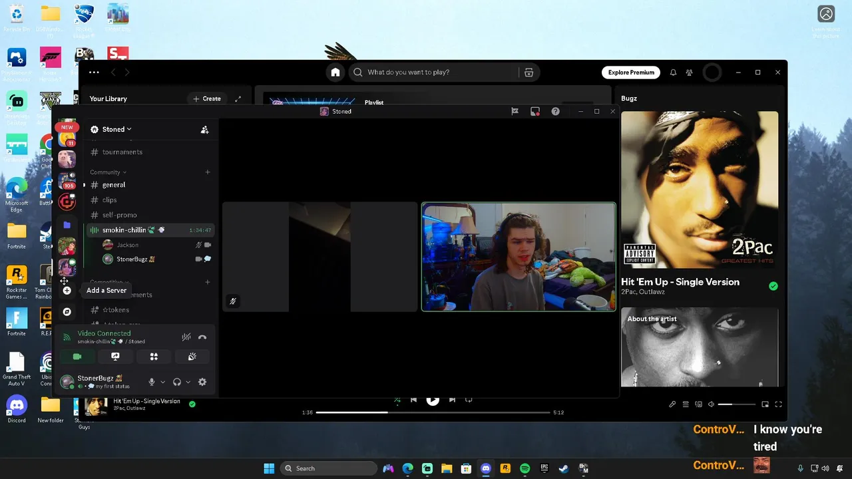Open Spotify queue

pos(686,404)
